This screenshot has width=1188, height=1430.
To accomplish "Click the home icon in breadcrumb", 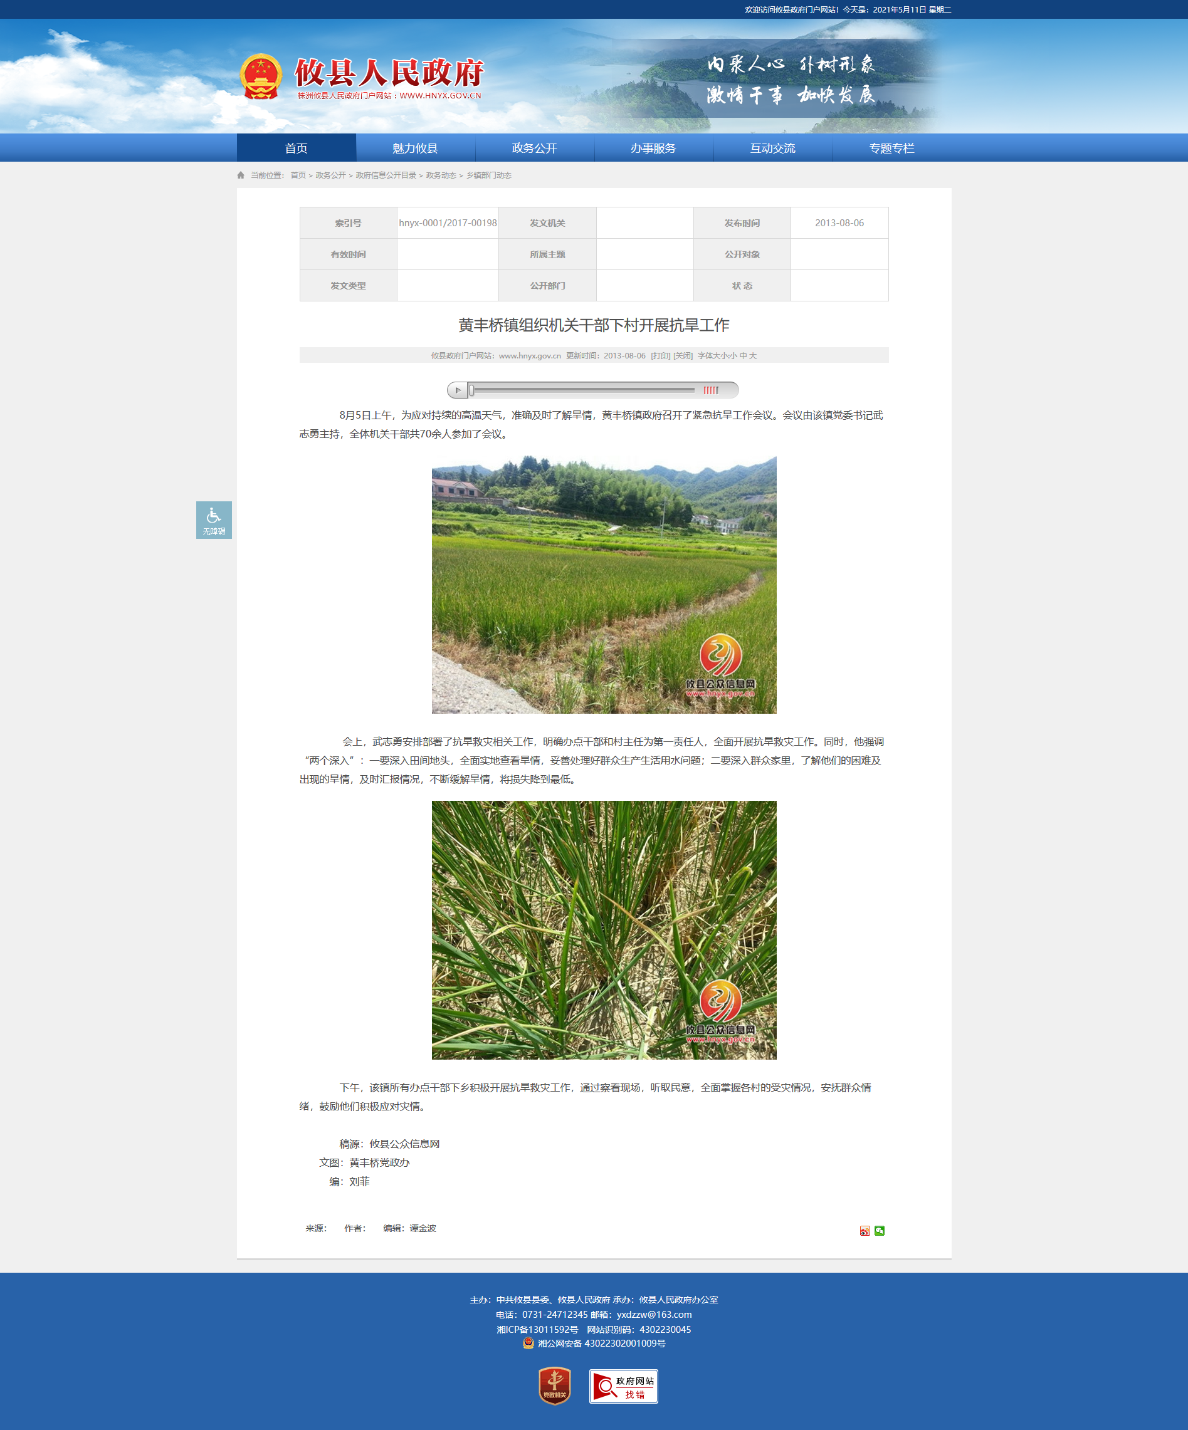I will [x=241, y=175].
